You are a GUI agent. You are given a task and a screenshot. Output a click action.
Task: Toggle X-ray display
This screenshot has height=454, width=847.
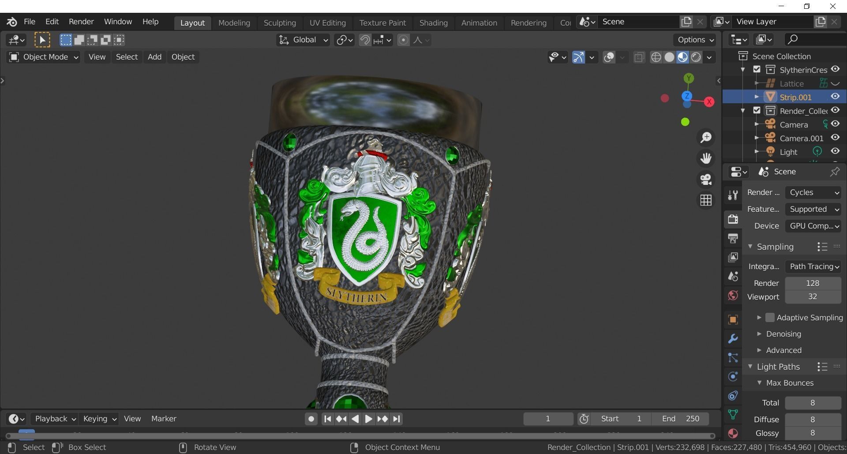[x=639, y=57]
